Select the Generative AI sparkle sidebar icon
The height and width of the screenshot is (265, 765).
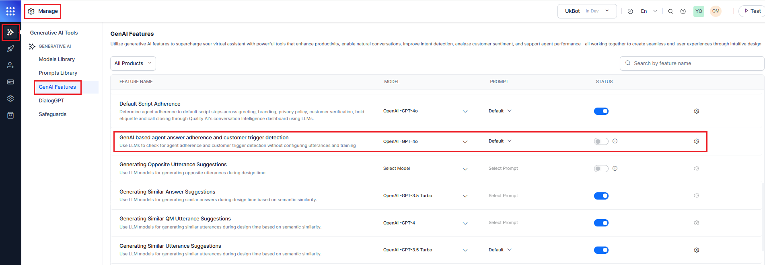pos(10,32)
